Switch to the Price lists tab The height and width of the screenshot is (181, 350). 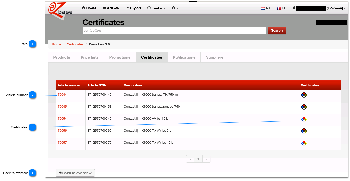click(x=89, y=57)
